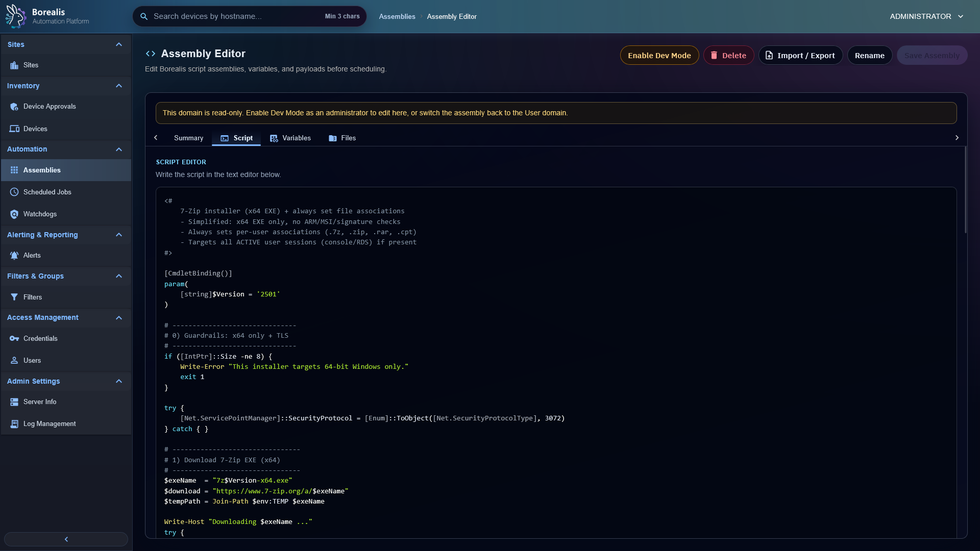Collapse the Sites section
The width and height of the screenshot is (980, 551).
click(x=119, y=44)
